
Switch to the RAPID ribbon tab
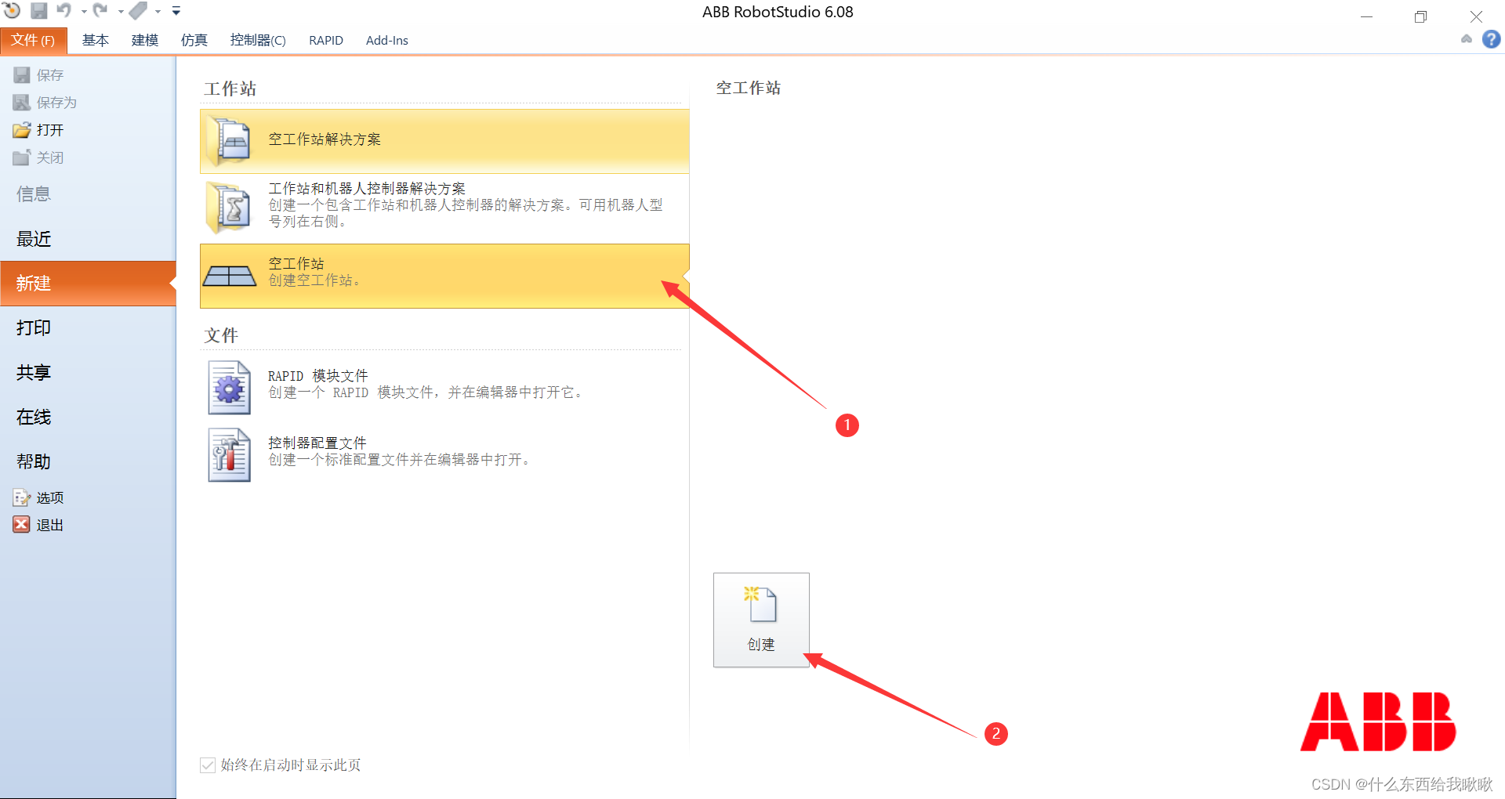pyautogui.click(x=326, y=40)
